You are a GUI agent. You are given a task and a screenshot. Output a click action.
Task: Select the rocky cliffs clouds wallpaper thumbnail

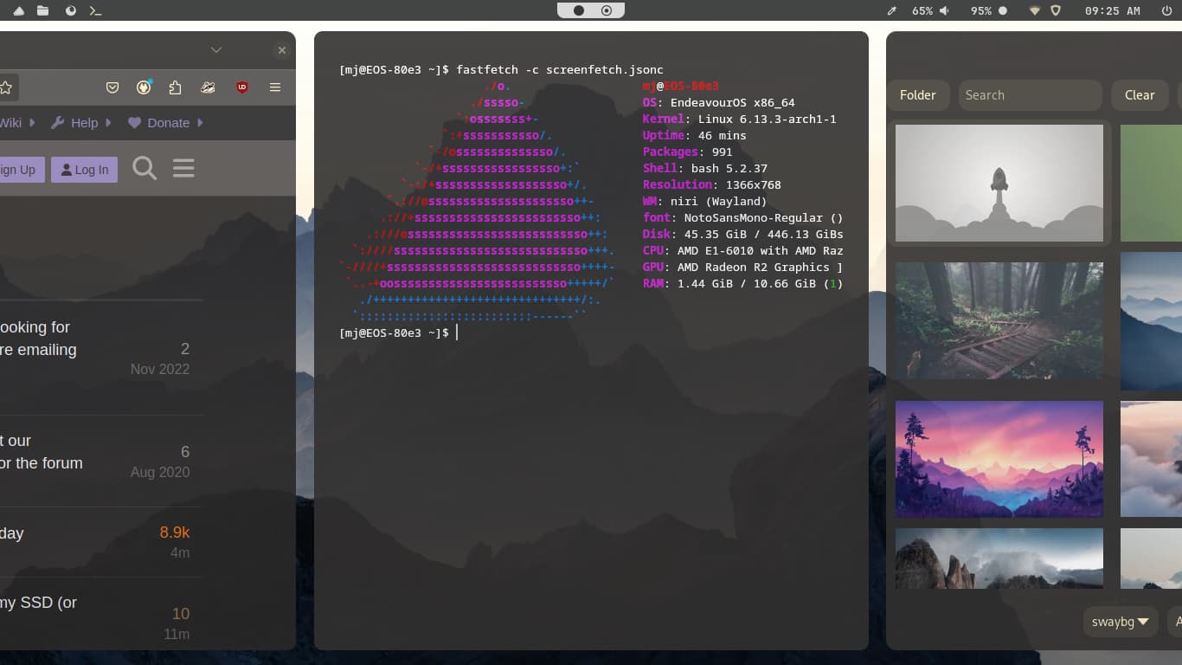pyautogui.click(x=999, y=558)
